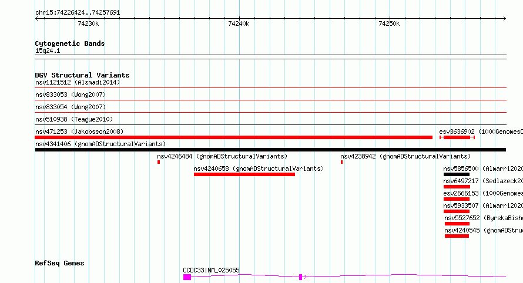Viewport: 523px width, 283px height.
Task: Click the red nsv5527652 variant bar
Action: pyautogui.click(x=457, y=224)
